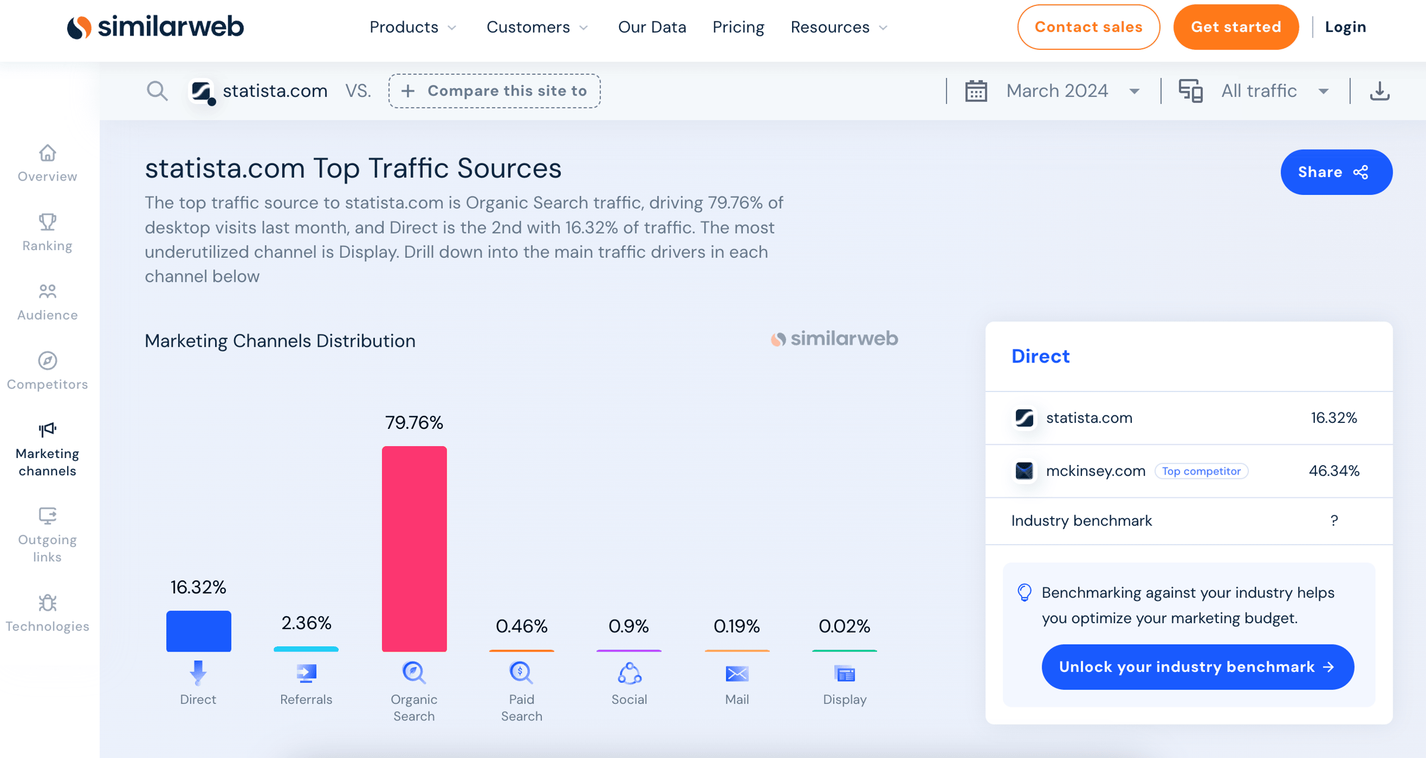Click the Industry benchmark label
Image resolution: width=1426 pixels, height=758 pixels.
(1081, 521)
